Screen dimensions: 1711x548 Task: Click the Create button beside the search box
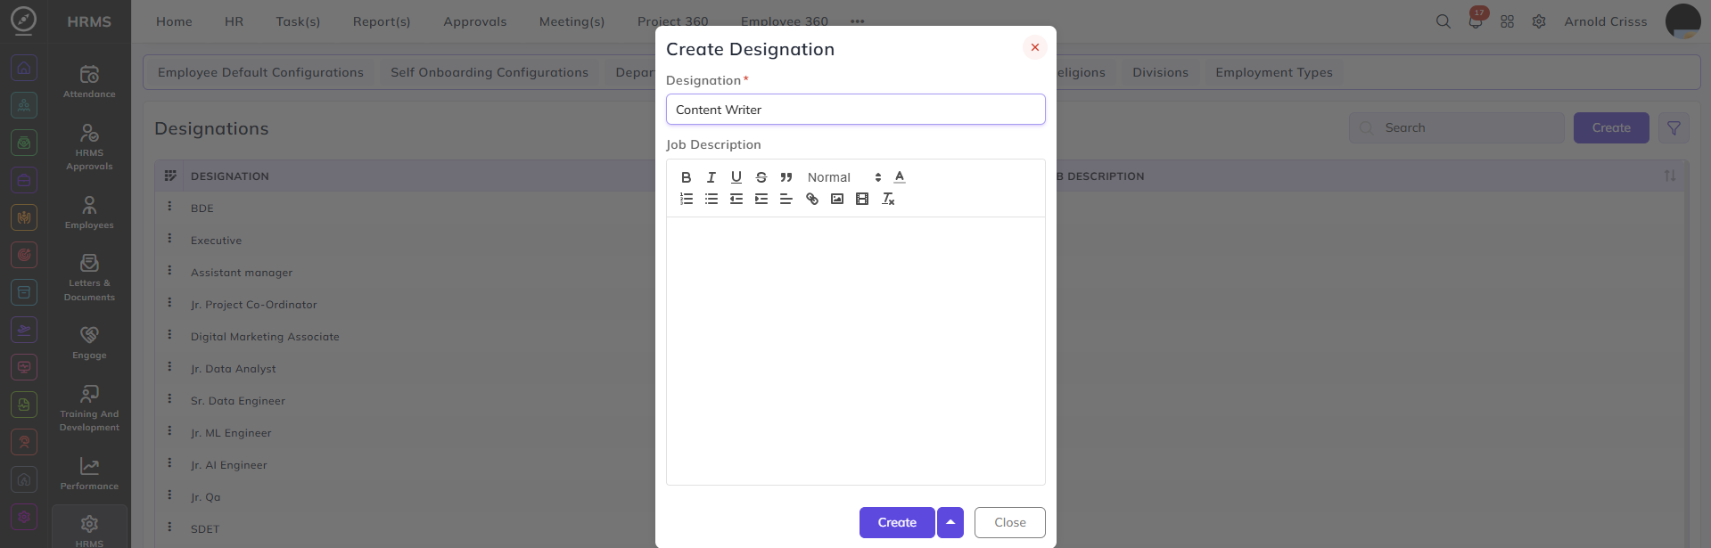point(1611,127)
